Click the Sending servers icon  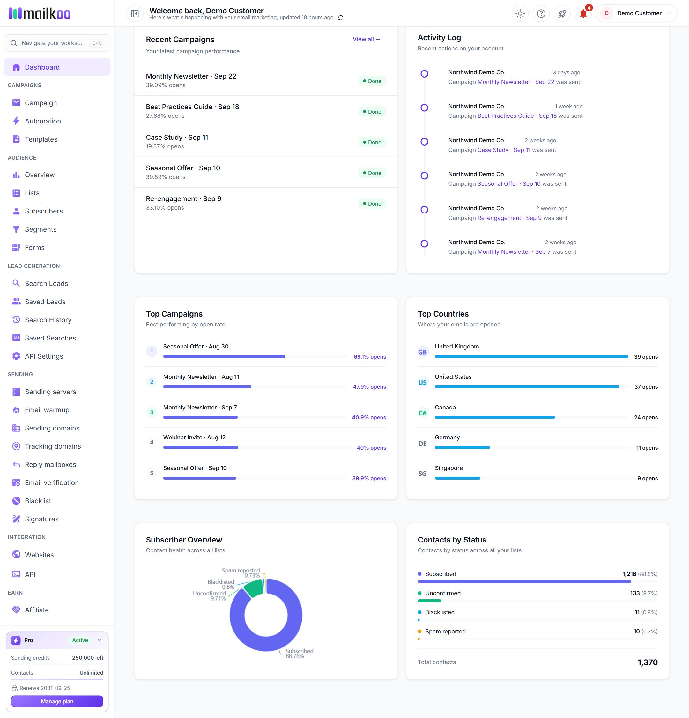coord(16,392)
